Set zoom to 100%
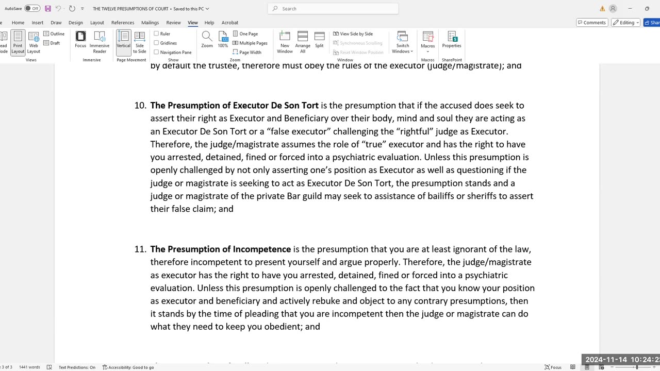 223,40
